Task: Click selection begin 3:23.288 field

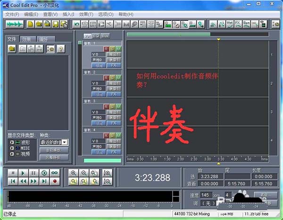Action: tap(210, 176)
